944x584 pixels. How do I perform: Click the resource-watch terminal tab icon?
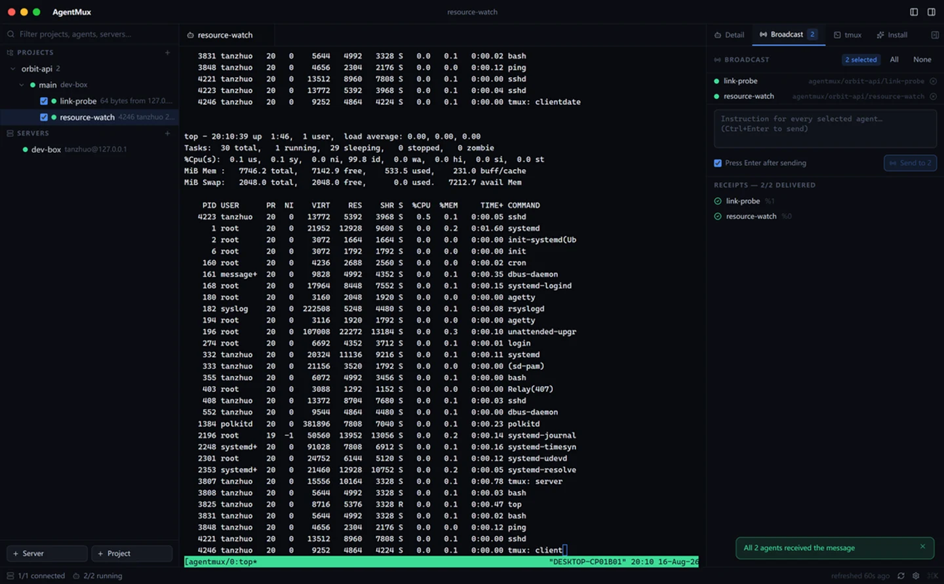pos(190,35)
